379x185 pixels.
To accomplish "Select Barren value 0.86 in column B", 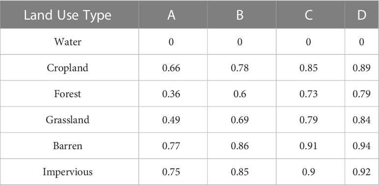I will click(240, 146).
